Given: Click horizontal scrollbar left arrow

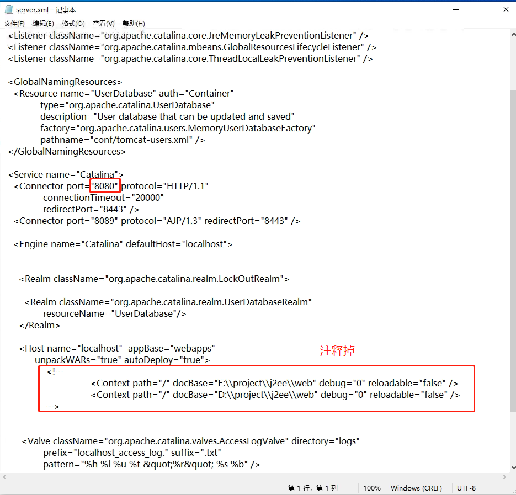Looking at the screenshot, I should tap(4, 477).
